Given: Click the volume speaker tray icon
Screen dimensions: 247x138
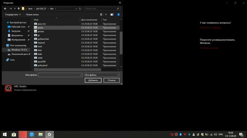Looking at the screenshot, I should (215, 135).
